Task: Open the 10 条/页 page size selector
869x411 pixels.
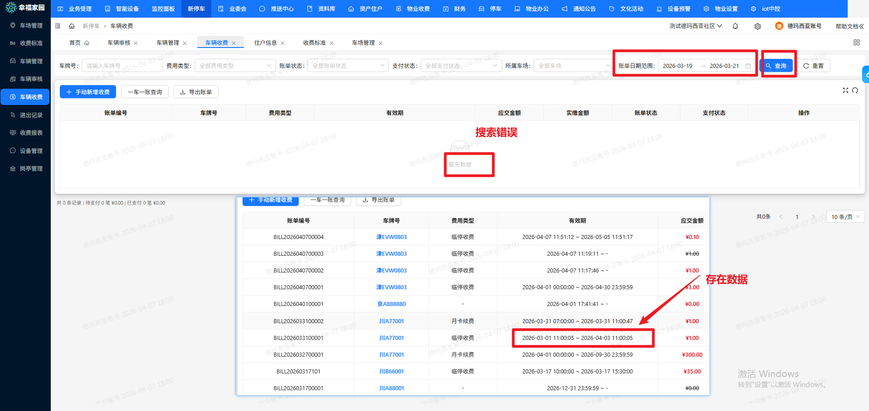Action: pyautogui.click(x=845, y=217)
